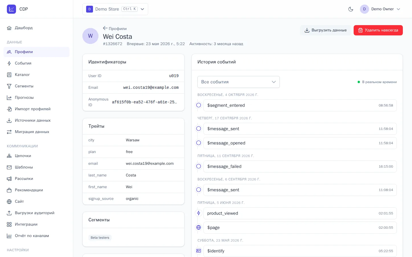Select «Профили» sidebar item
The width and height of the screenshot is (412, 257).
coord(37,52)
